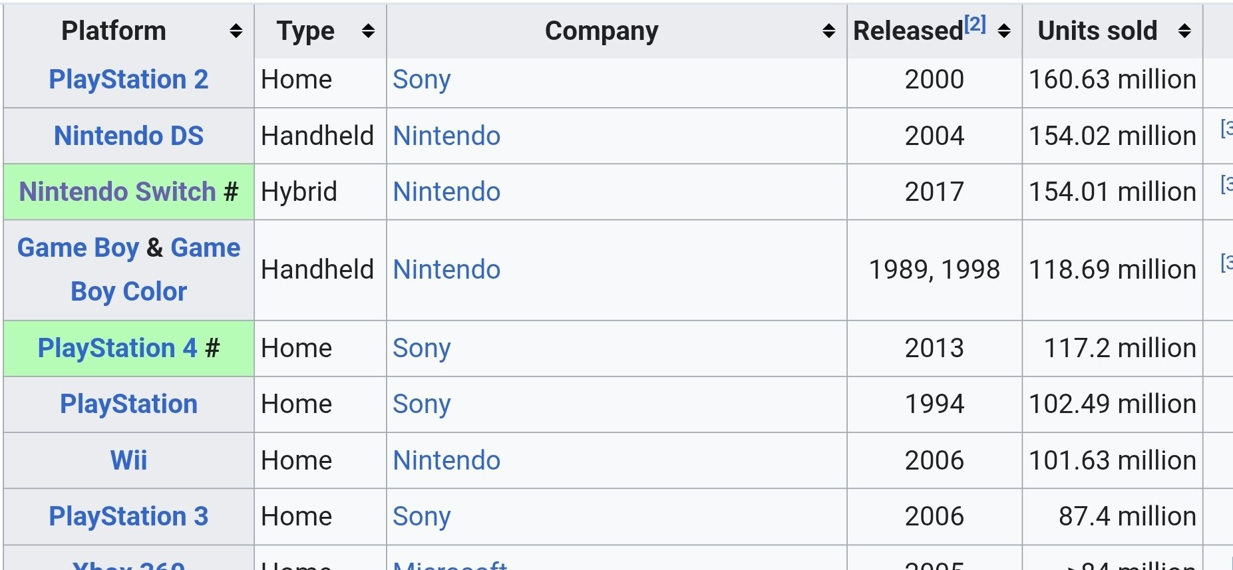
Task: Click Nintendo company link in Wii row
Action: tap(446, 460)
